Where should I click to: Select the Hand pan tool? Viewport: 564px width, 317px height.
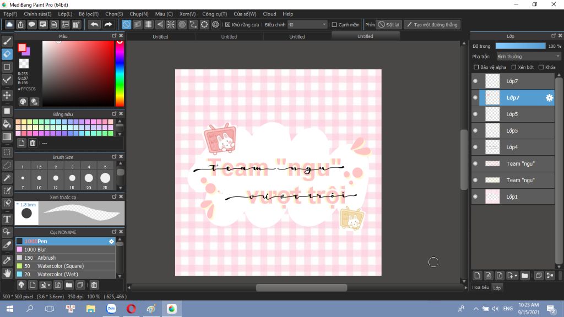(x=7, y=274)
